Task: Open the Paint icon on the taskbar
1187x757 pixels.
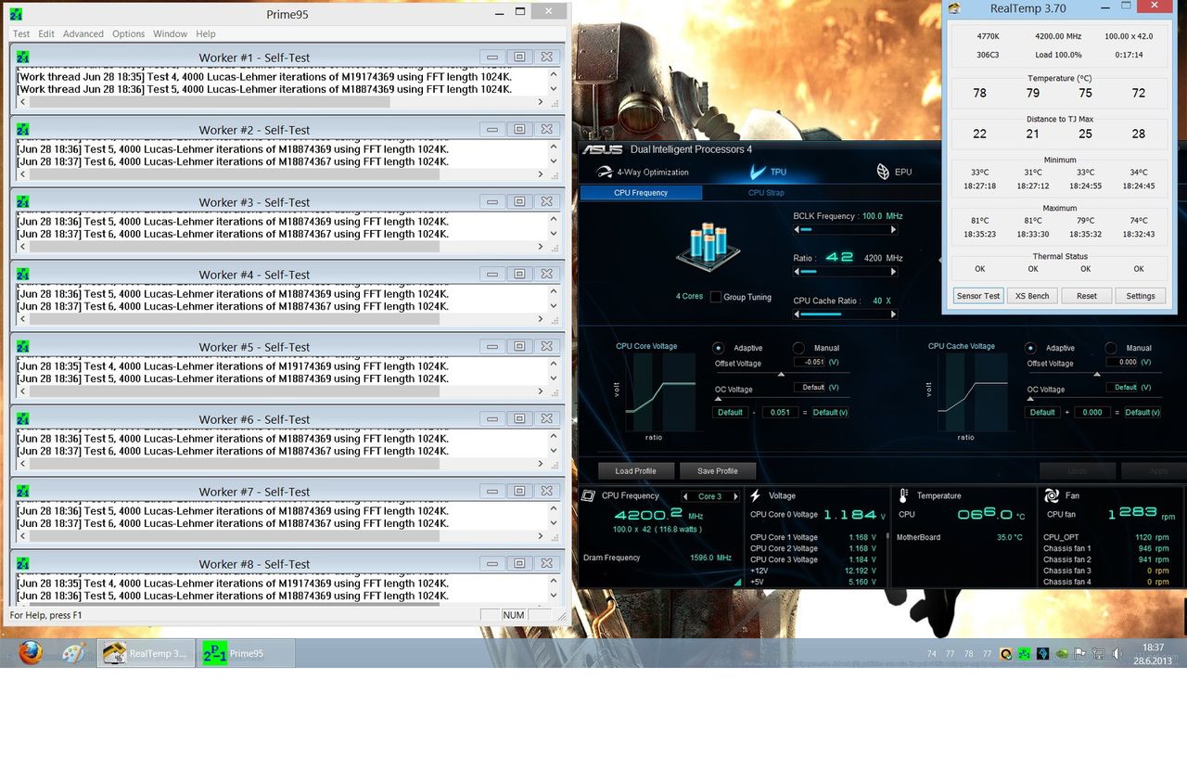Action: 74,653
